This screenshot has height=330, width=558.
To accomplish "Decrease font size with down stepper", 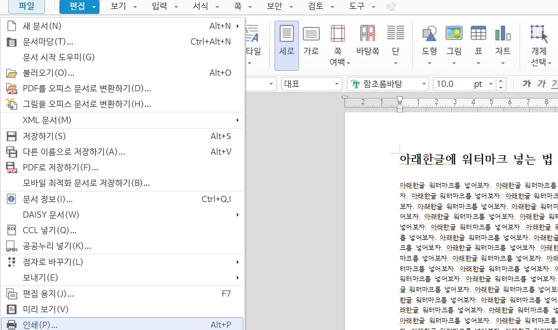I will click(x=501, y=87).
